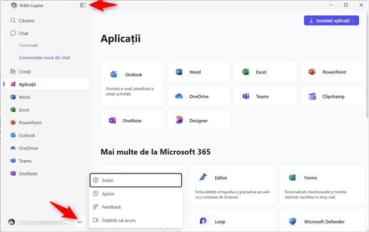
Task: Choose Feedback from the popup menu
Action: (x=136, y=207)
